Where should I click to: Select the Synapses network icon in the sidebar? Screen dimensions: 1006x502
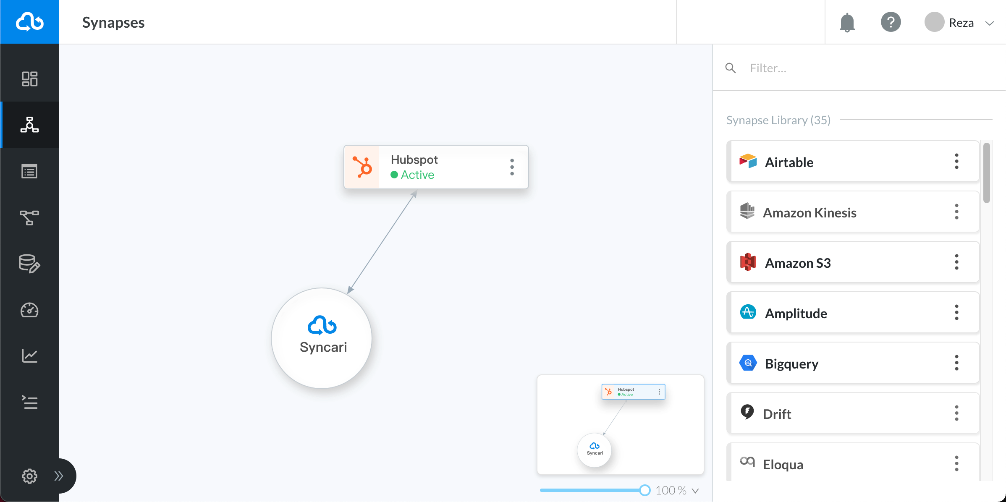point(29,125)
